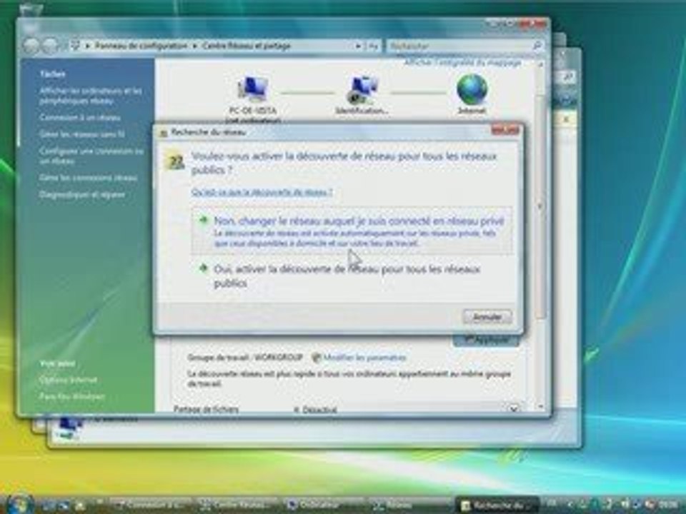The image size is (686, 514).
Task: Click the shield icon beside Modifier les paramètres
Action: 316,358
